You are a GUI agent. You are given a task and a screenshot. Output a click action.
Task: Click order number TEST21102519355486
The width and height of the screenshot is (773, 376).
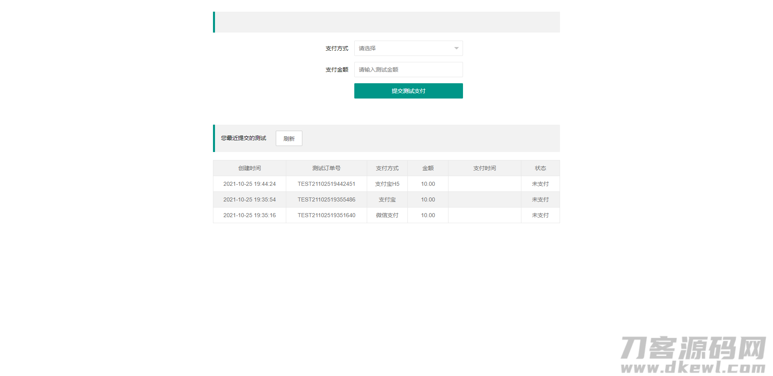pyautogui.click(x=326, y=199)
